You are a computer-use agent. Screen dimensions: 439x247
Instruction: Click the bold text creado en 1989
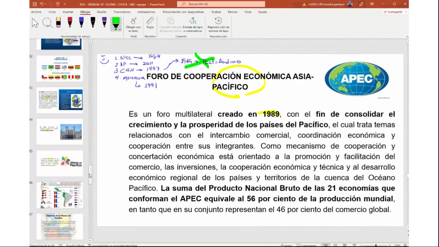point(249,114)
